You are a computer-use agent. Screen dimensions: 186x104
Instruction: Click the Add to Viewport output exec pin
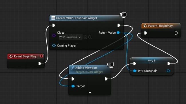[x=106, y=79]
